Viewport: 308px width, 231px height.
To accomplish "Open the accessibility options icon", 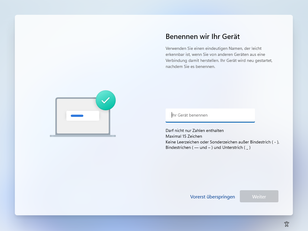I will coord(287,224).
